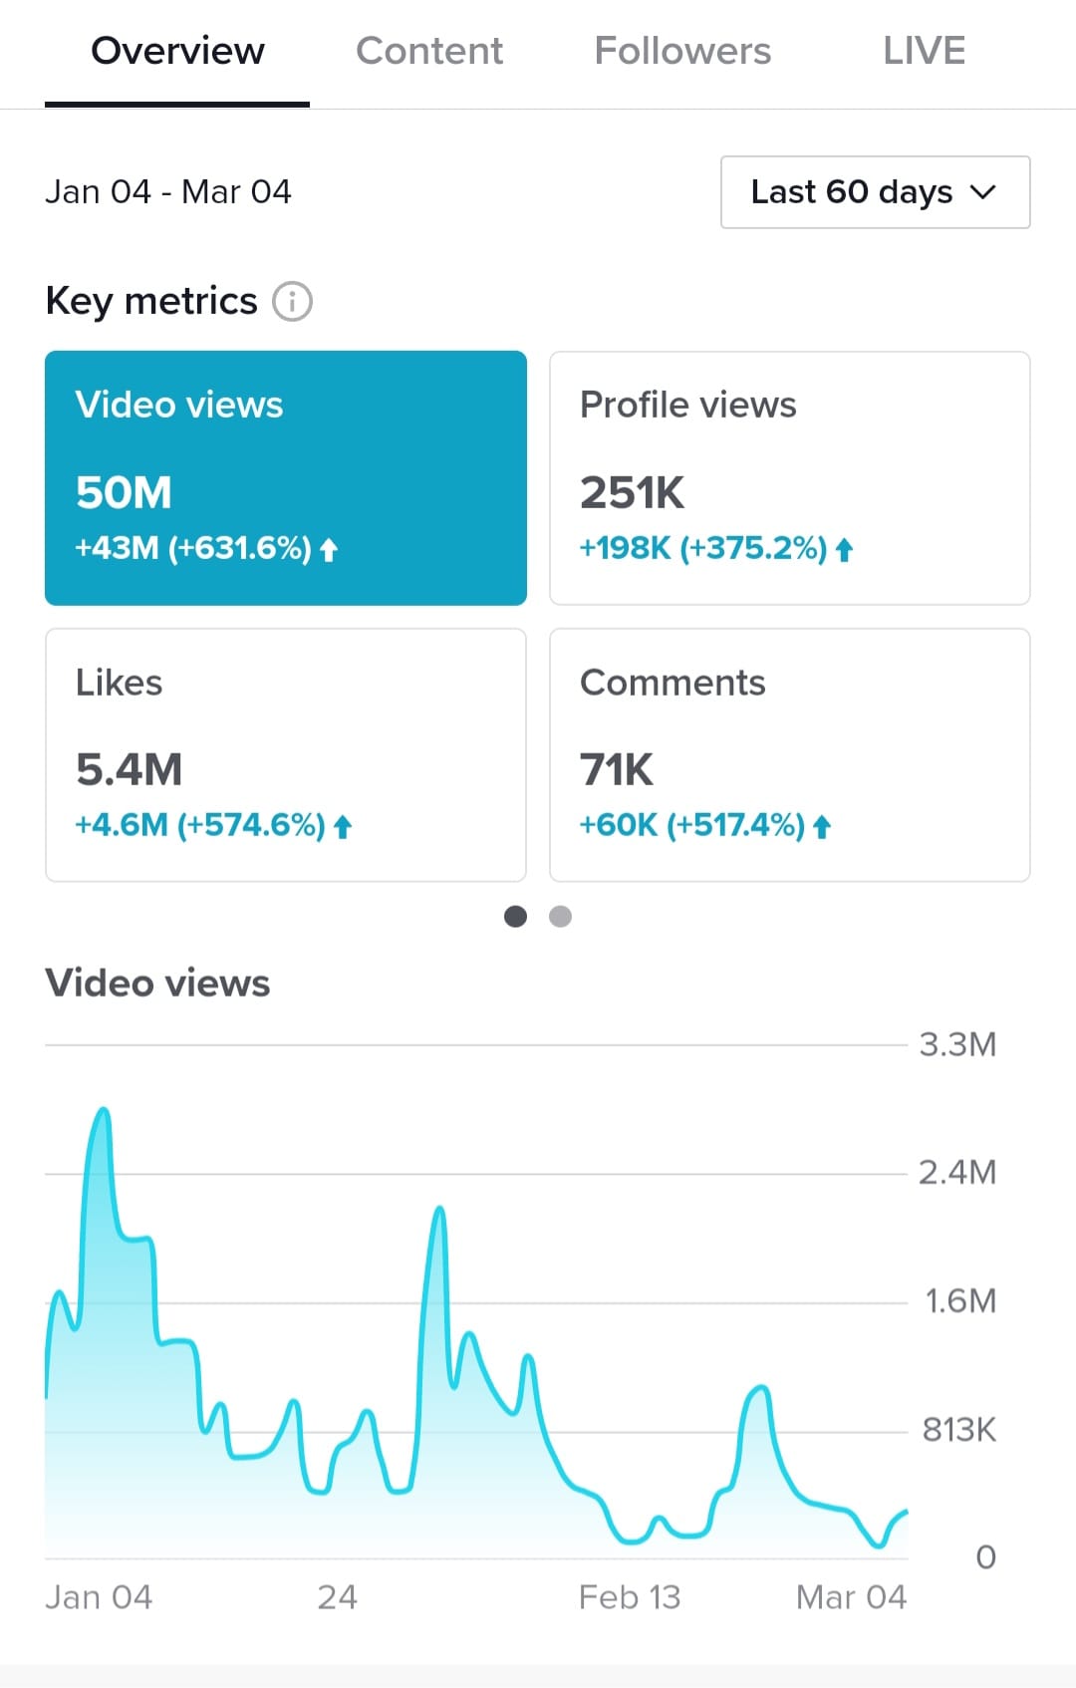
Task: Open the Key metrics info icon
Action: (x=292, y=301)
